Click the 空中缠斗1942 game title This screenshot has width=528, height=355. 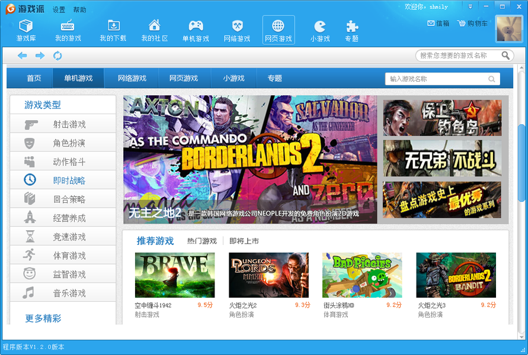[x=153, y=305]
